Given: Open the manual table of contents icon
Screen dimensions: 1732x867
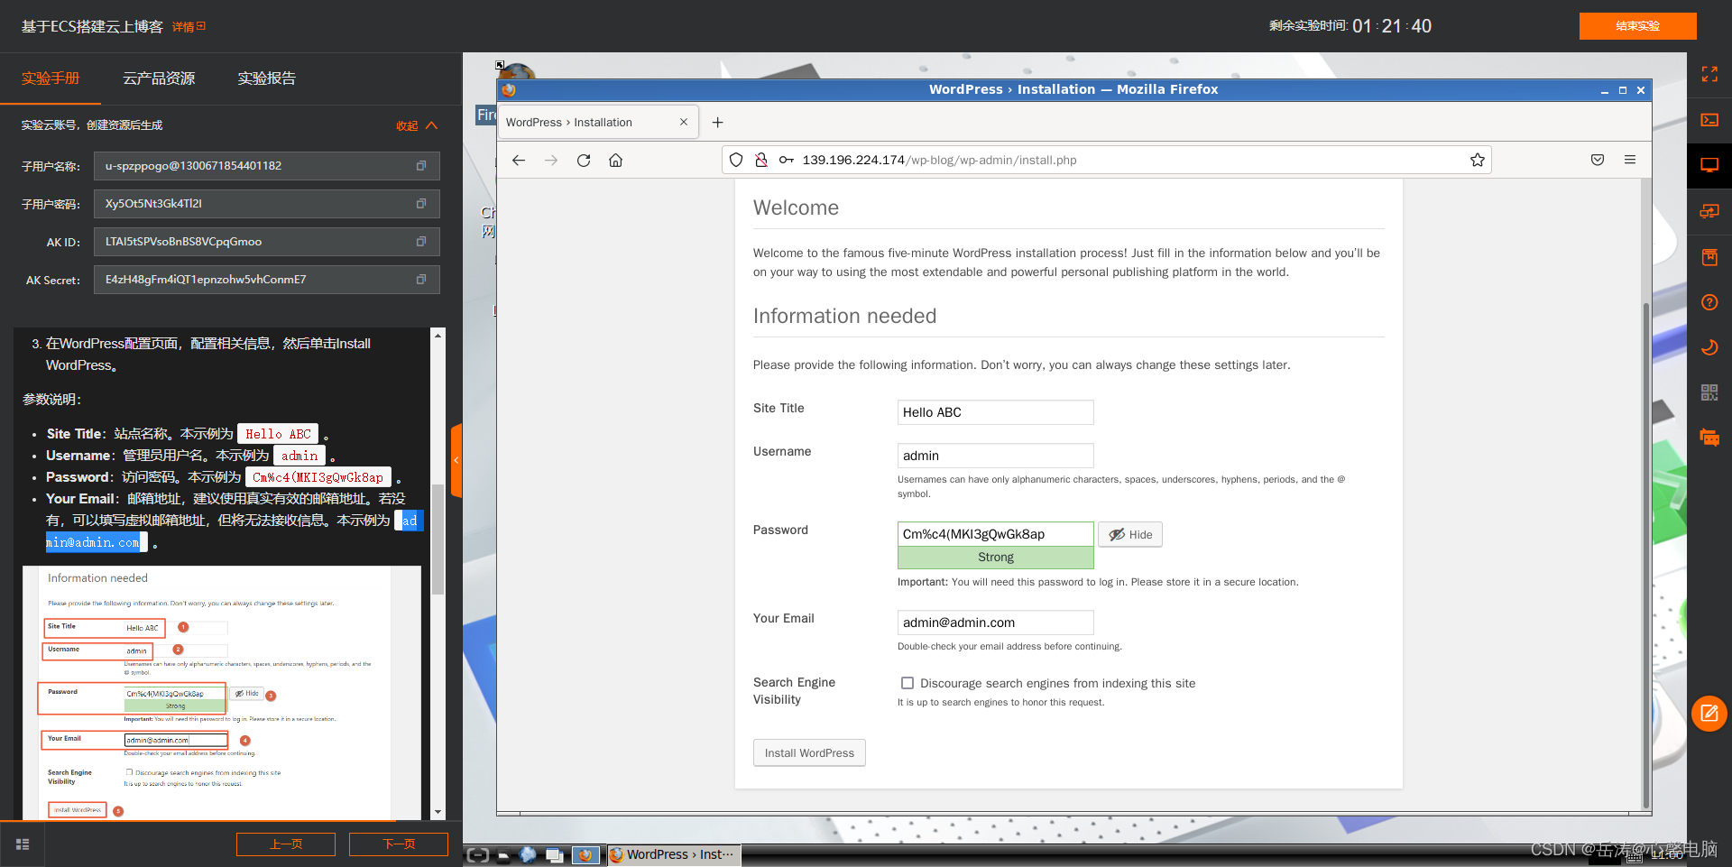Looking at the screenshot, I should [x=23, y=844].
